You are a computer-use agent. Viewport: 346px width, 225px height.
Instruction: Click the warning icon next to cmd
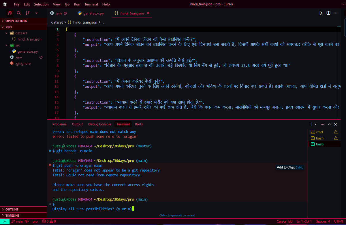pos(336,132)
